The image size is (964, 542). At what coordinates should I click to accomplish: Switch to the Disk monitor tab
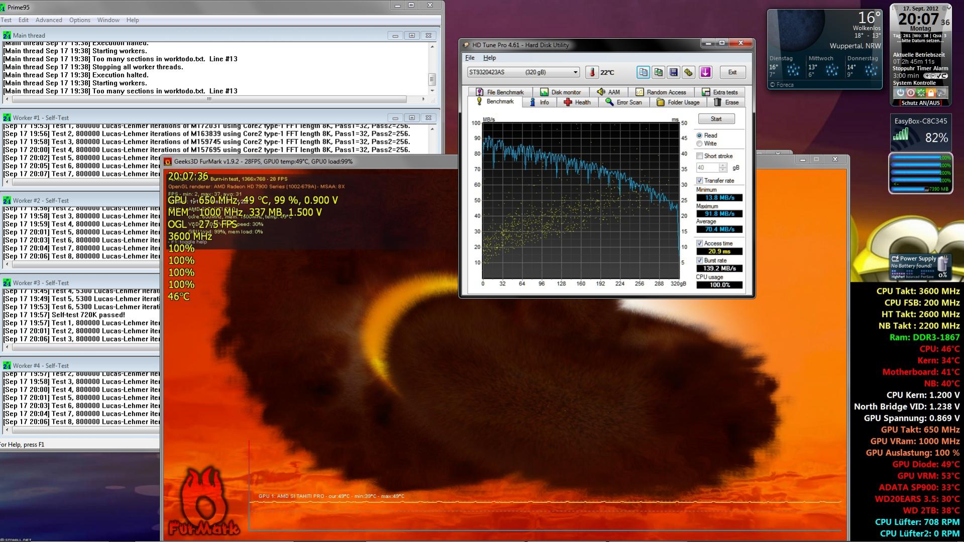coord(561,92)
